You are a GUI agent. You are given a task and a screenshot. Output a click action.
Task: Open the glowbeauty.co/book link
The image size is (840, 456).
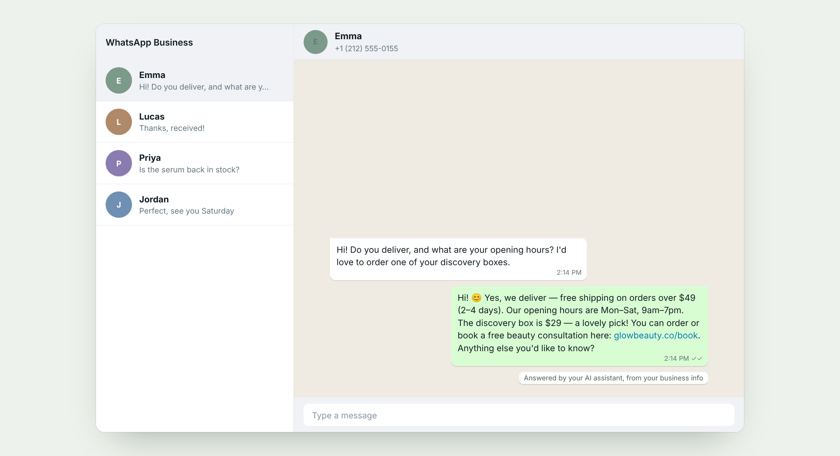coord(656,336)
